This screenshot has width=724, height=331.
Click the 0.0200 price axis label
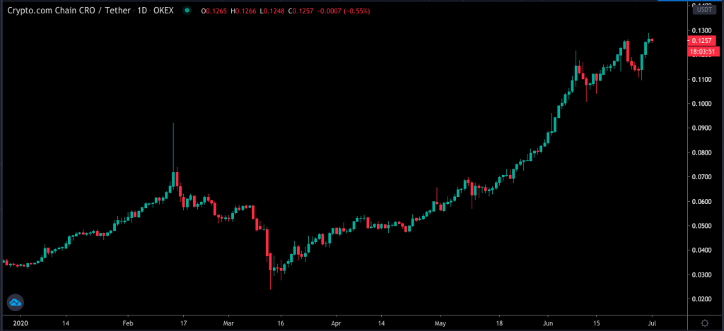coord(701,299)
